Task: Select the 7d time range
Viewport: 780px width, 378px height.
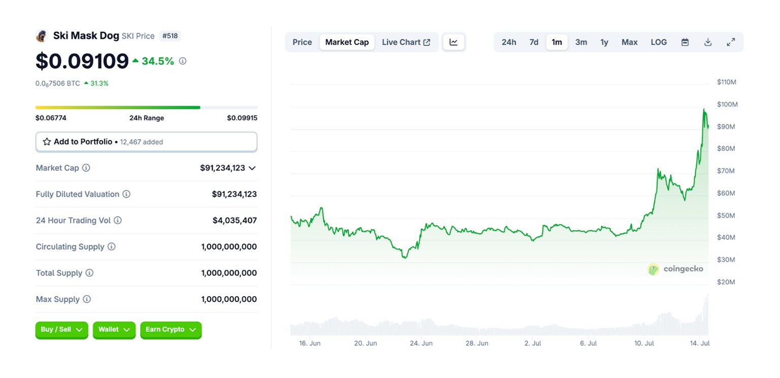Action: (534, 42)
